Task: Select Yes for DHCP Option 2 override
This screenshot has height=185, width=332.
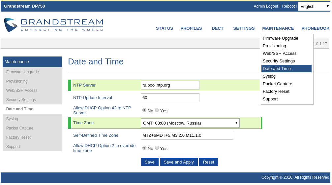Action: point(157,148)
